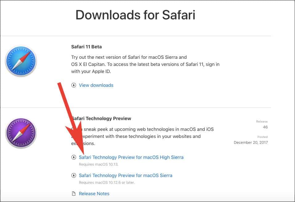This screenshot has width=295, height=202.
Task: Click the download icon beside the macOS Sierra link
Action: pos(74,176)
